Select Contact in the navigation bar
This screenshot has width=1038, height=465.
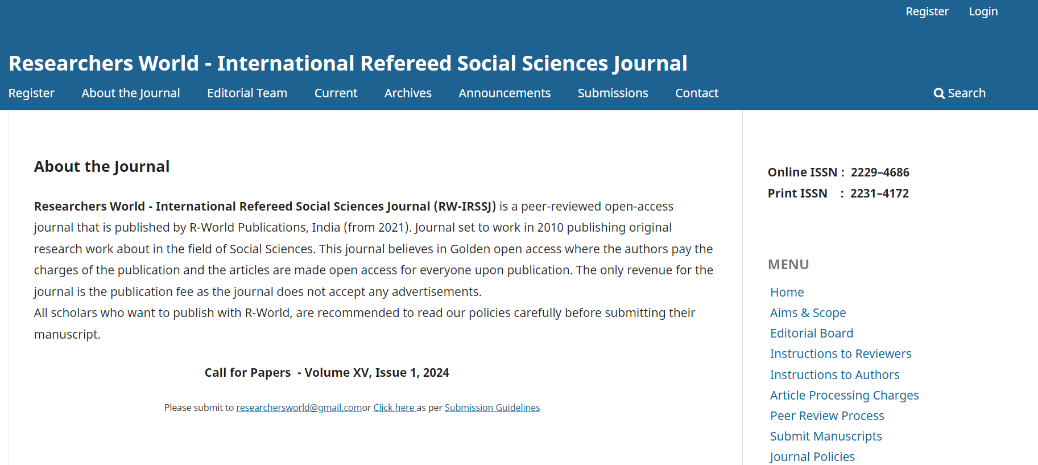696,93
